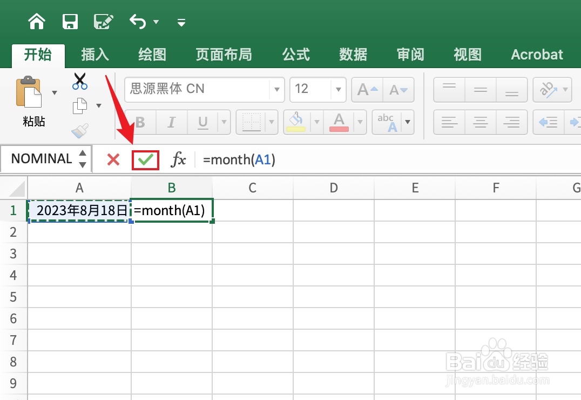Decrease font size
This screenshot has height=400, width=581.
[x=398, y=89]
